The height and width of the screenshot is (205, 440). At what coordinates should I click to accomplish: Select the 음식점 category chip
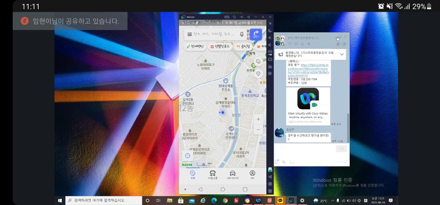[x=243, y=47]
